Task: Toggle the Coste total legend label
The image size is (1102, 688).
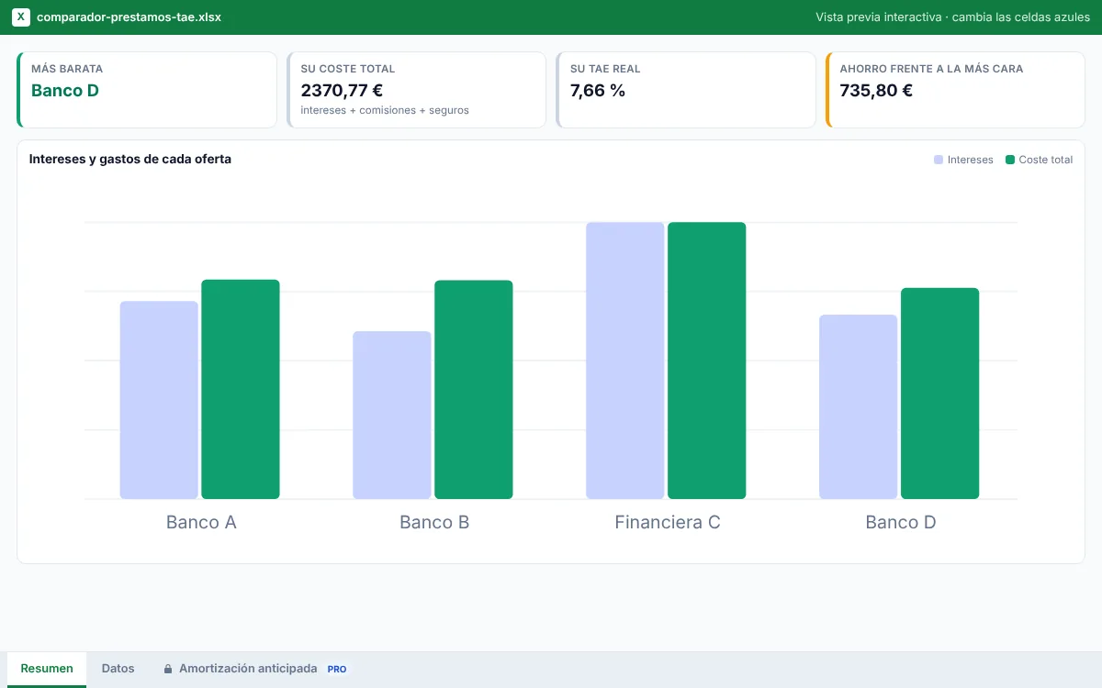Action: (x=1046, y=160)
